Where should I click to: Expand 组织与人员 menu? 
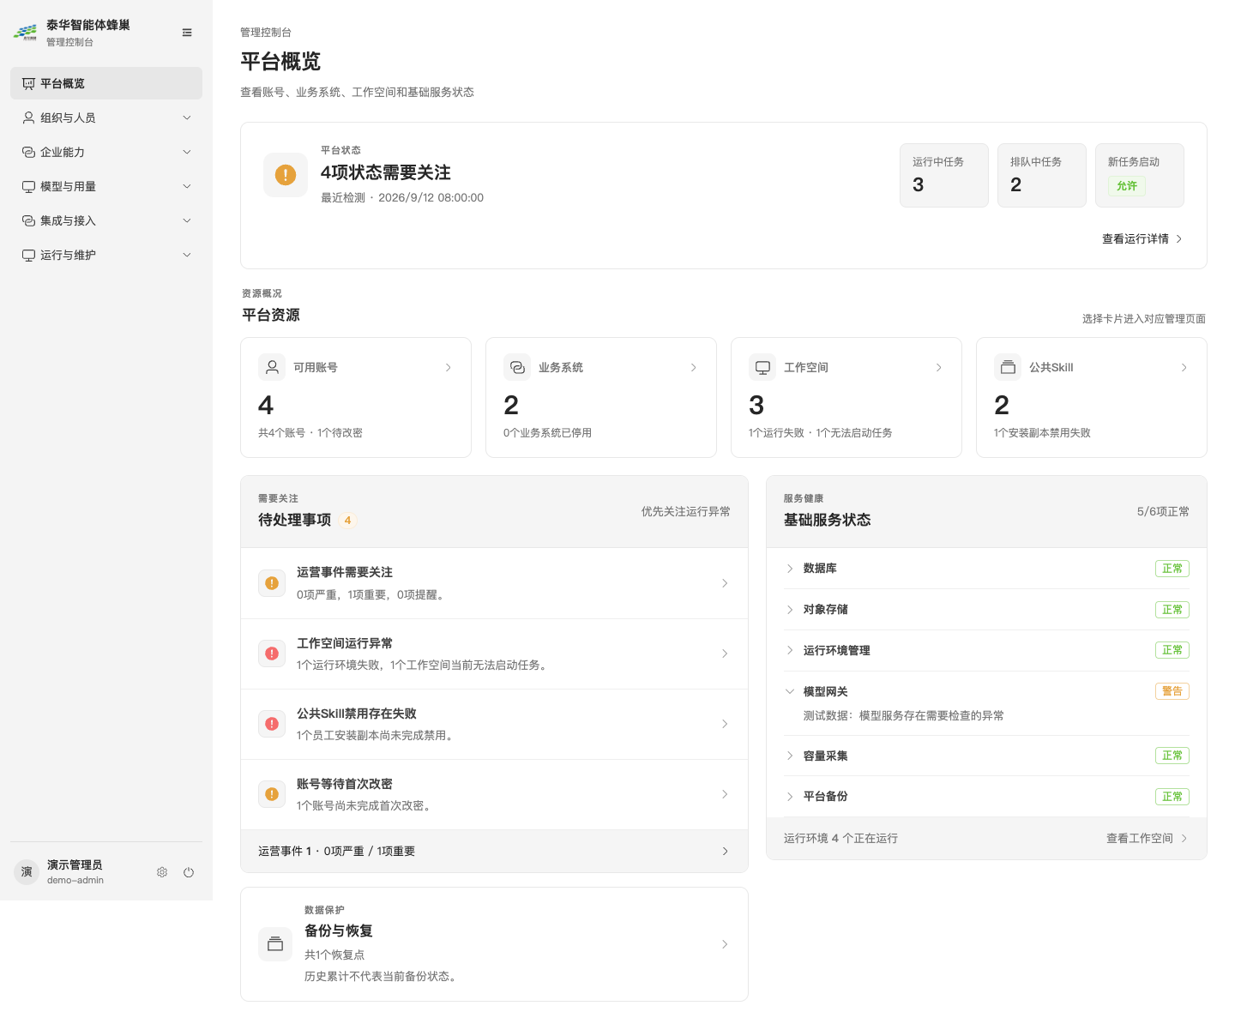(x=106, y=117)
